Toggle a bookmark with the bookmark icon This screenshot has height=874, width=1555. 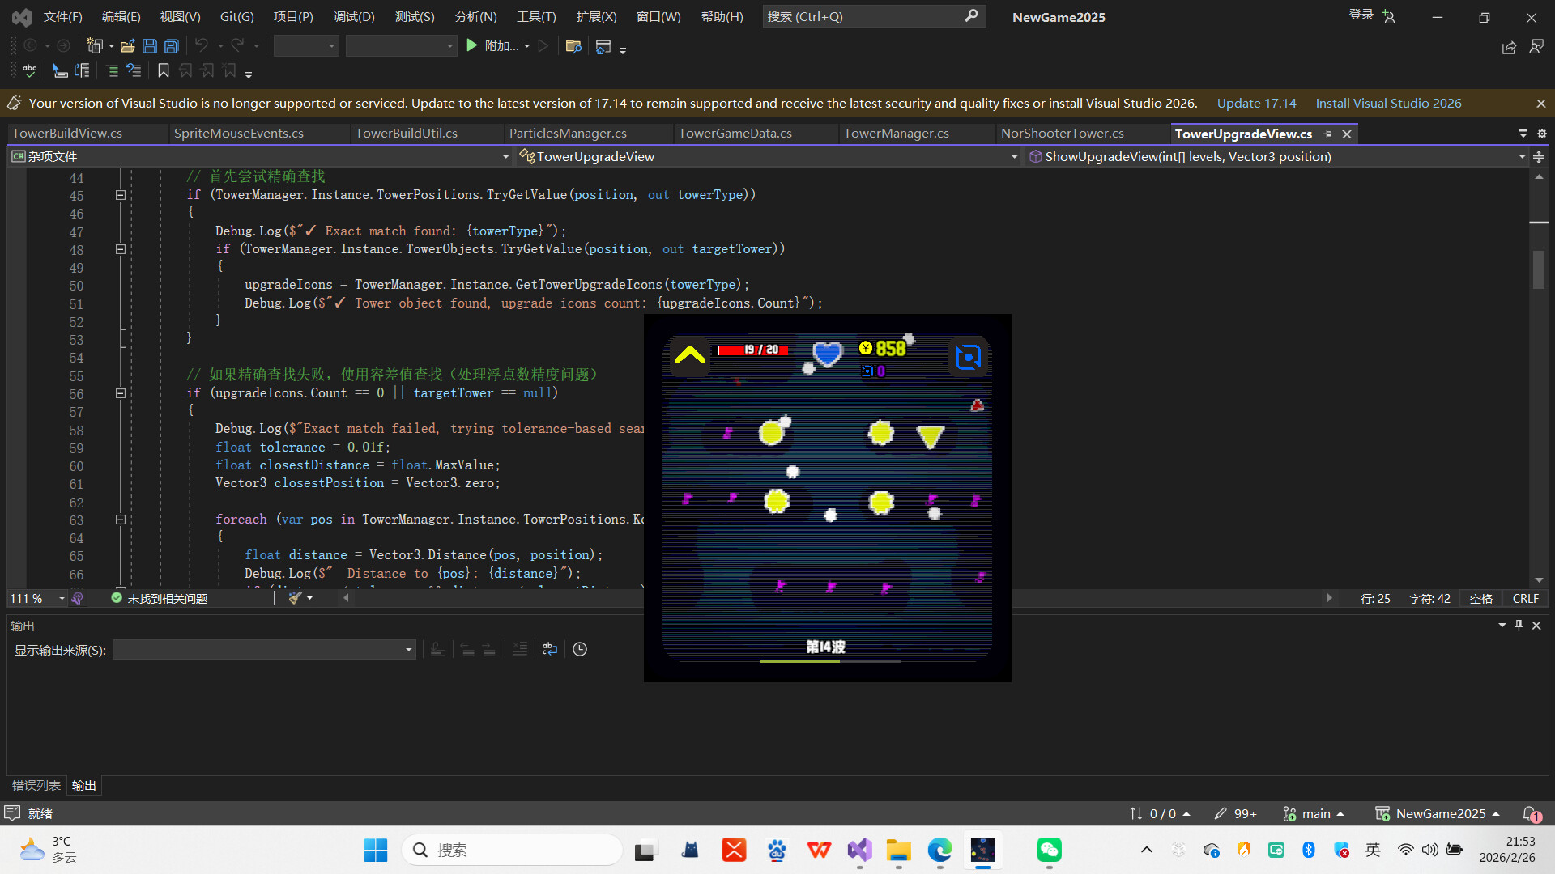(x=164, y=70)
